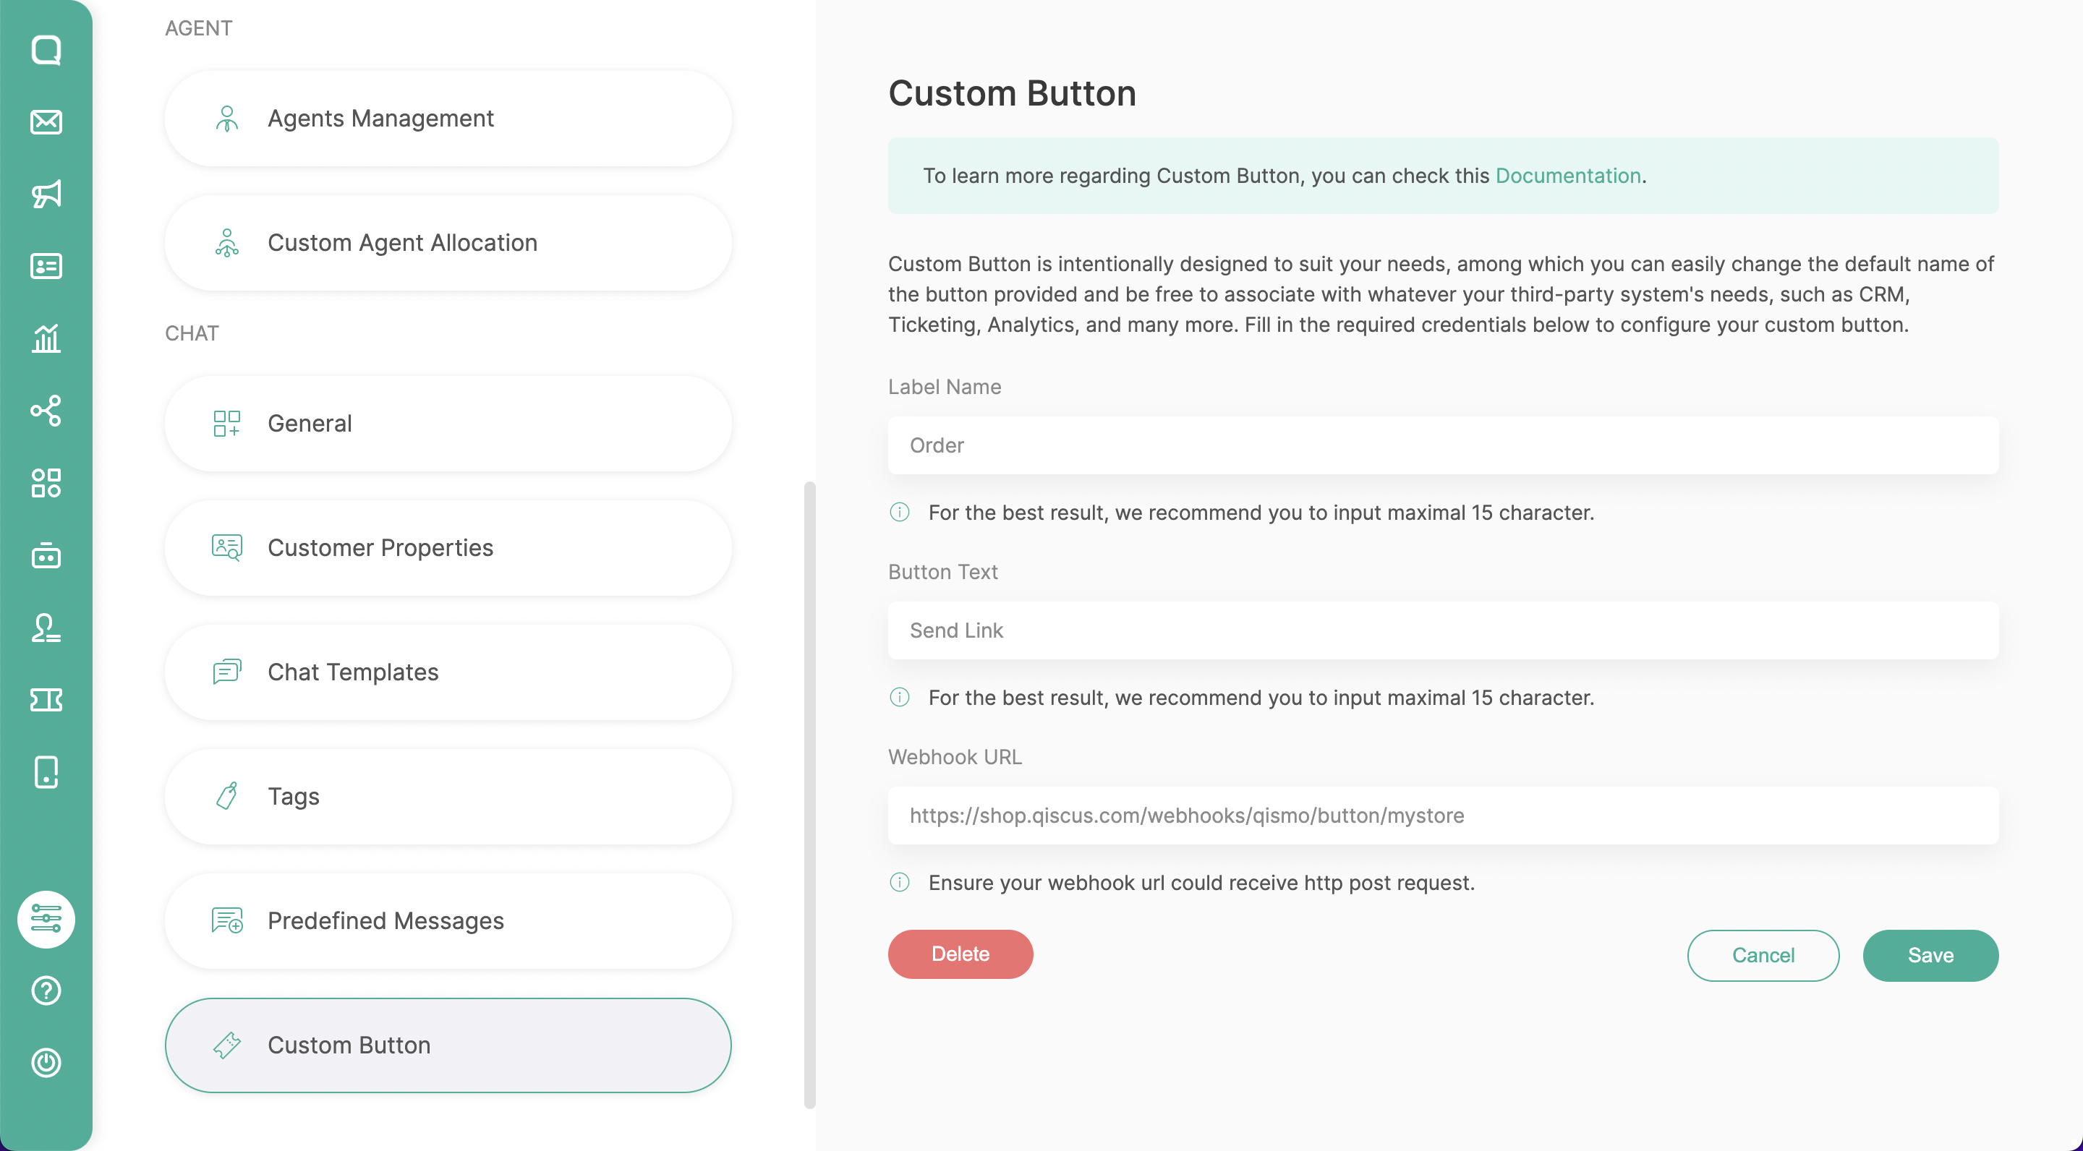Open the apps grid sidebar icon
Viewport: 2083px width, 1151px height.
(46, 482)
